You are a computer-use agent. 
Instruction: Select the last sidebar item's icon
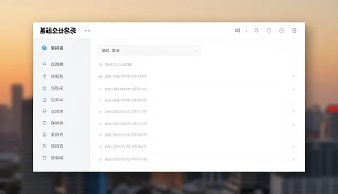point(44,158)
